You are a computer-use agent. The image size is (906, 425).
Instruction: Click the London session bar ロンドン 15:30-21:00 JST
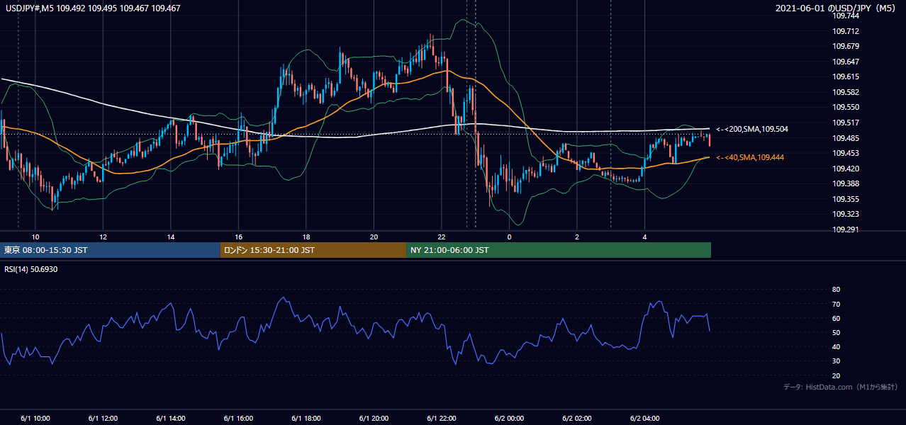coord(313,250)
